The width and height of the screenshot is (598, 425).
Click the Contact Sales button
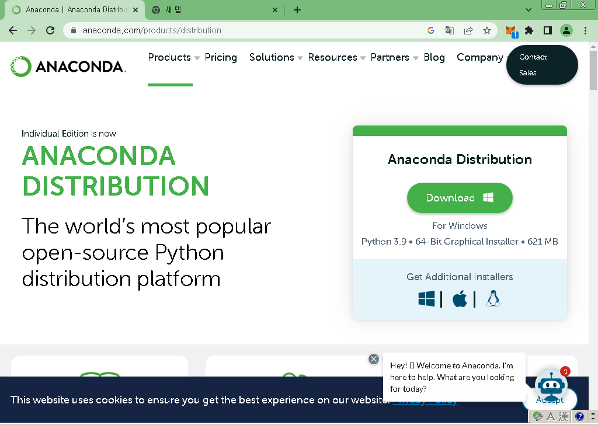pos(542,65)
